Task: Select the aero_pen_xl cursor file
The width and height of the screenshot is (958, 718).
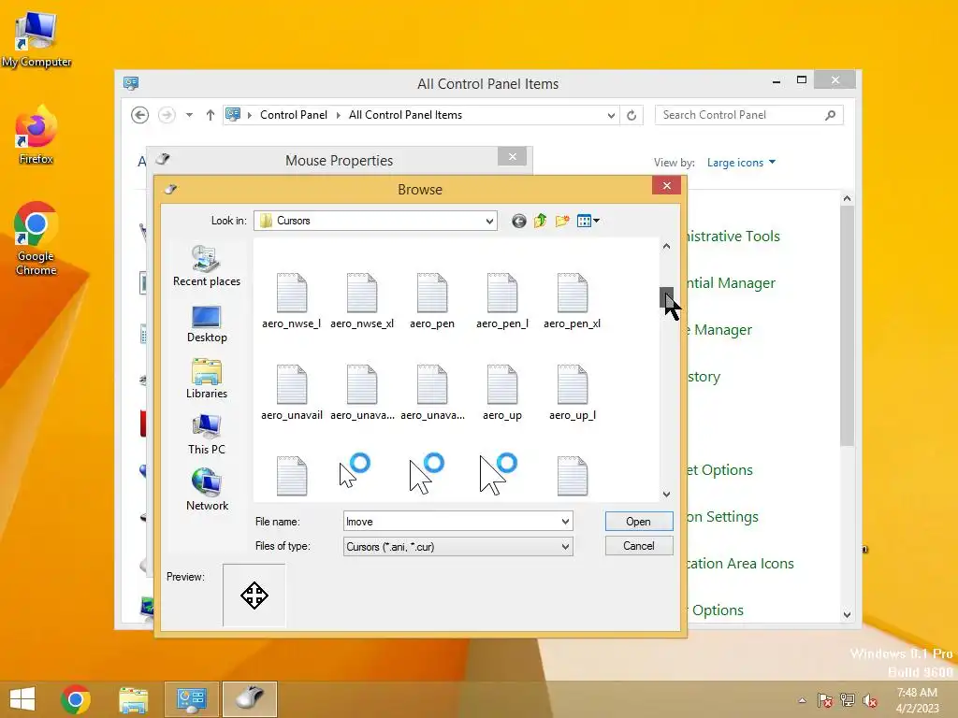Action: (573, 301)
